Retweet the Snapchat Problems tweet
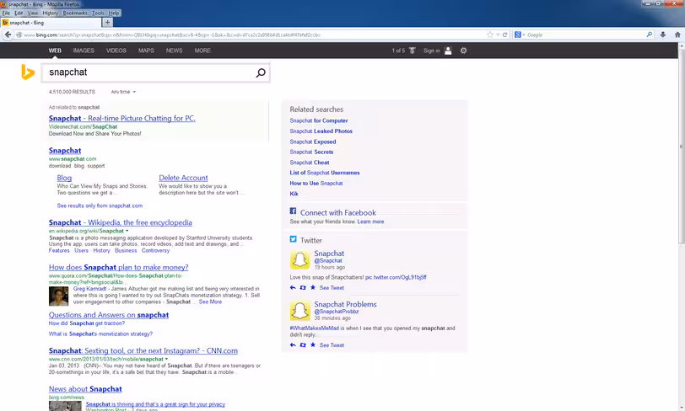 (x=303, y=345)
